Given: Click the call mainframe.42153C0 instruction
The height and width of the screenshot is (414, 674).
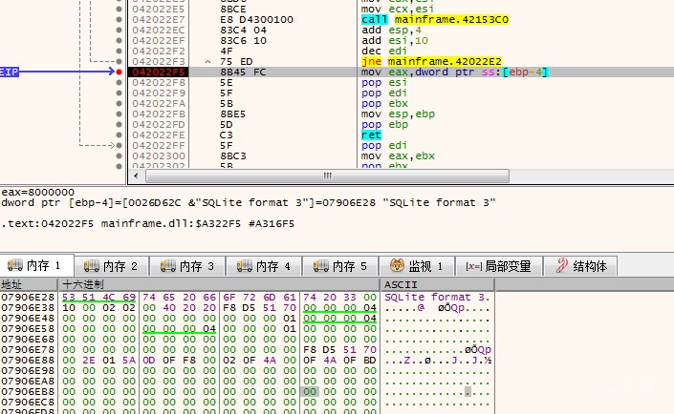Looking at the screenshot, I should tap(435, 19).
